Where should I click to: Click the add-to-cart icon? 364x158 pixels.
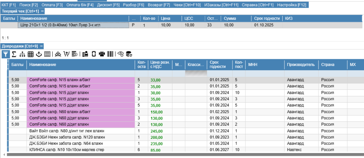[66, 54]
